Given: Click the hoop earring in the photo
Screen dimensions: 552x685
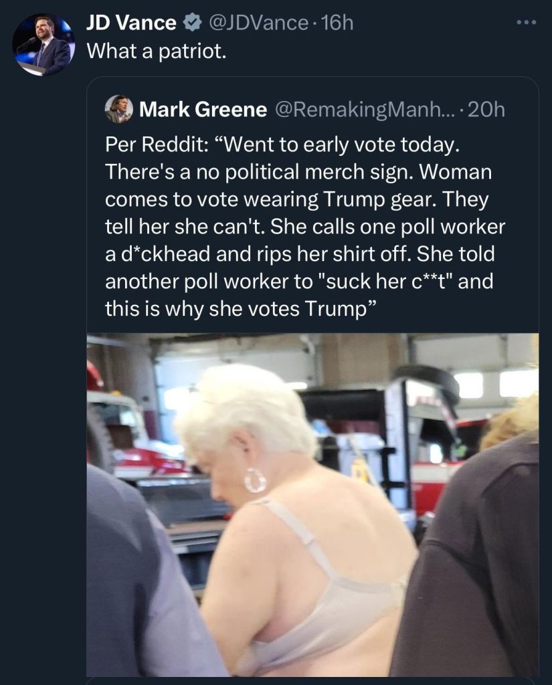Looking at the screenshot, I should pos(255,480).
